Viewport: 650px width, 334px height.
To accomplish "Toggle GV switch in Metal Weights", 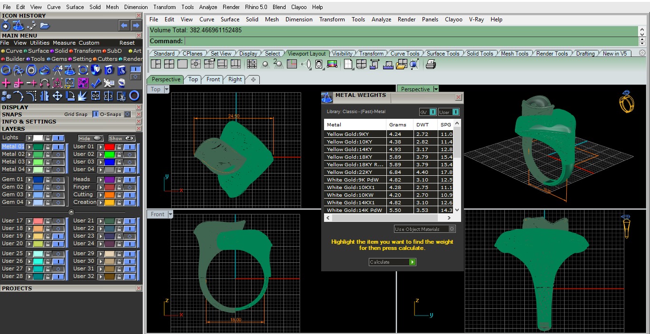I will pos(433,112).
